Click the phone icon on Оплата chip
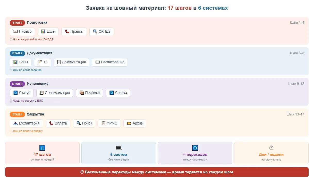313x178 pixels. [51, 123]
